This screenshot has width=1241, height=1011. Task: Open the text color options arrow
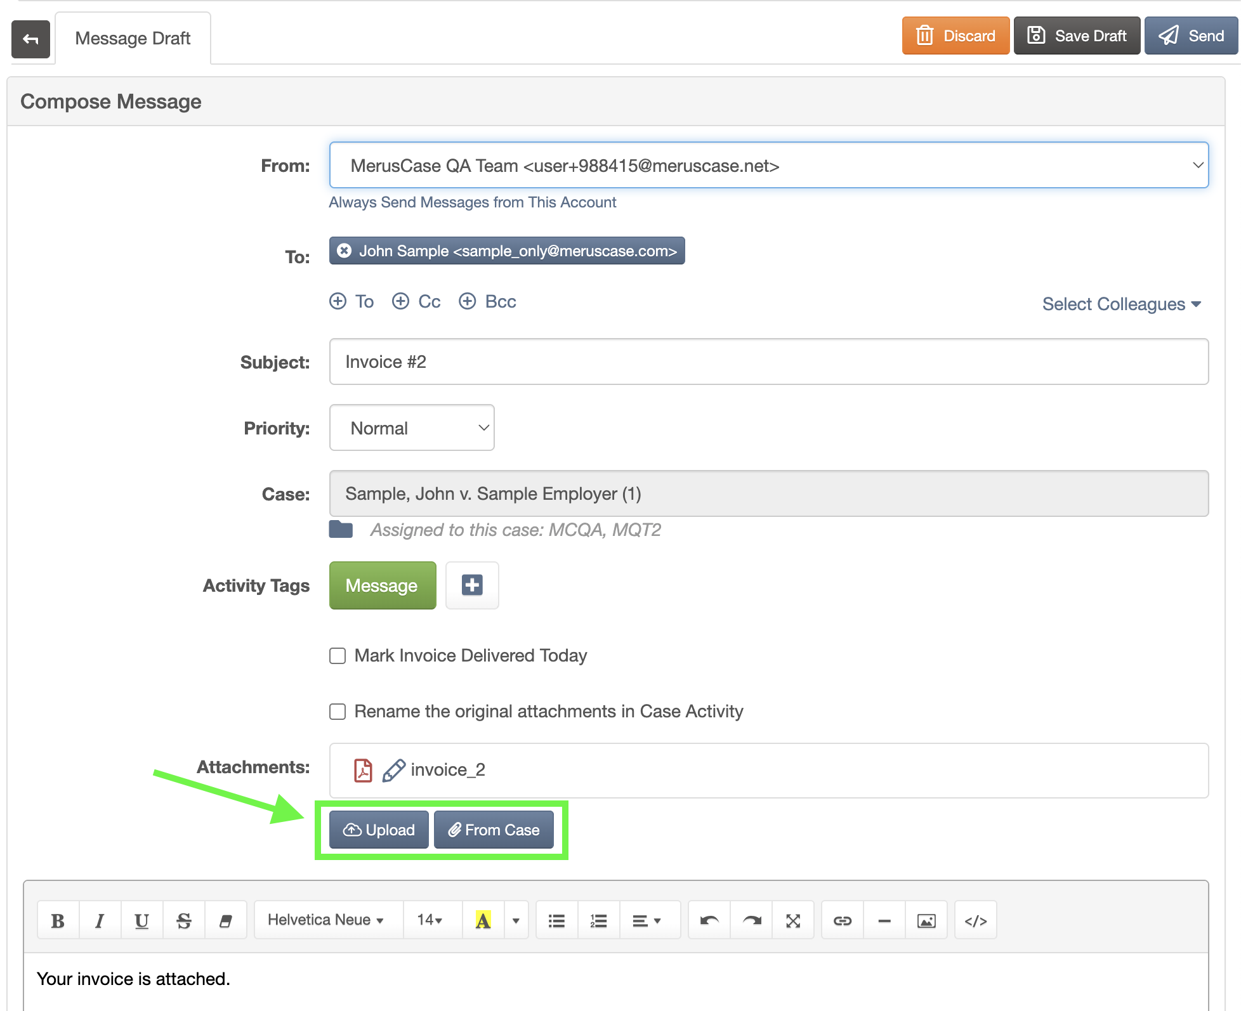[x=516, y=920]
